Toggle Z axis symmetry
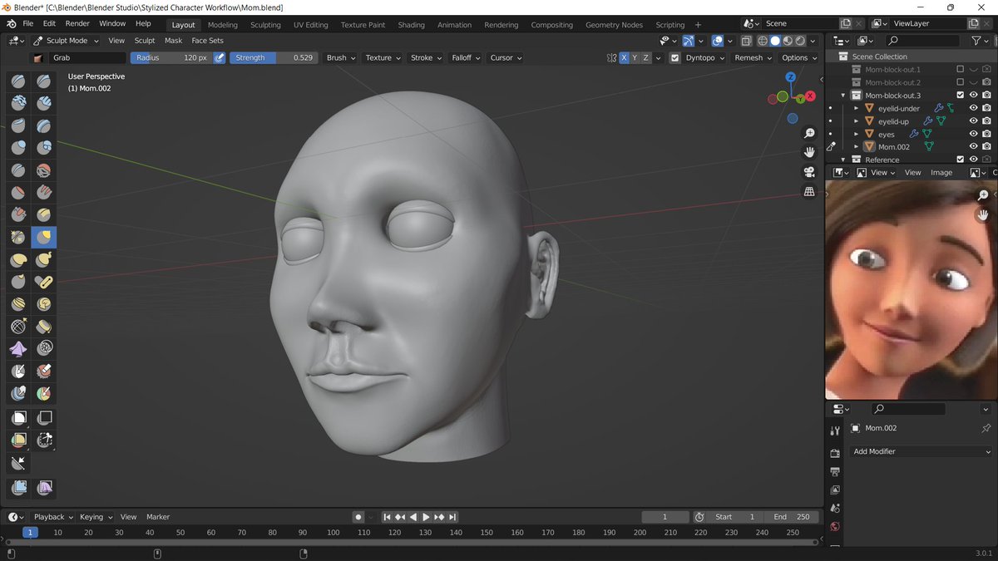The height and width of the screenshot is (561, 998). pyautogui.click(x=646, y=57)
